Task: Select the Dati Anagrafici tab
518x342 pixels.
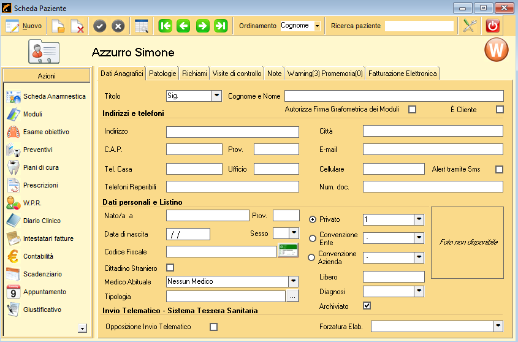Action: tap(122, 74)
